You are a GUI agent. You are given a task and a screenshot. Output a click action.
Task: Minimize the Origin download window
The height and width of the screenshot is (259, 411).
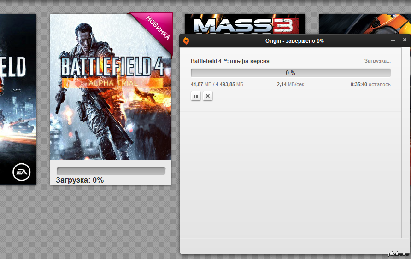393,40
